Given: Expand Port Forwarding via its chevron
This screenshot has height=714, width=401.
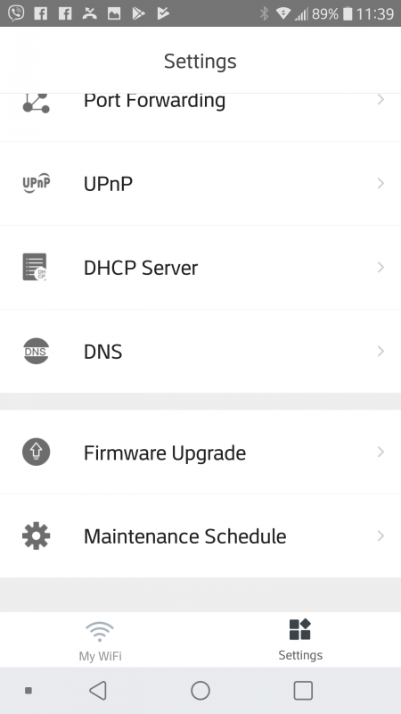Looking at the screenshot, I should coord(381,99).
